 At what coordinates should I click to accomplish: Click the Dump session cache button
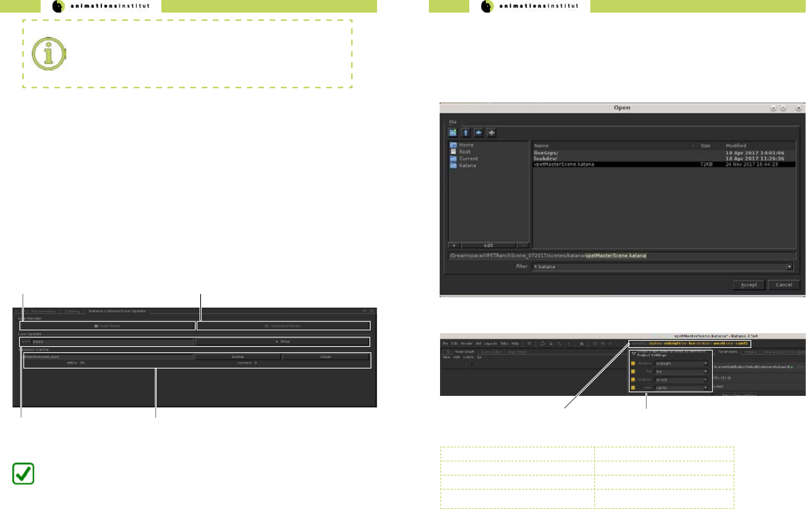point(238,357)
